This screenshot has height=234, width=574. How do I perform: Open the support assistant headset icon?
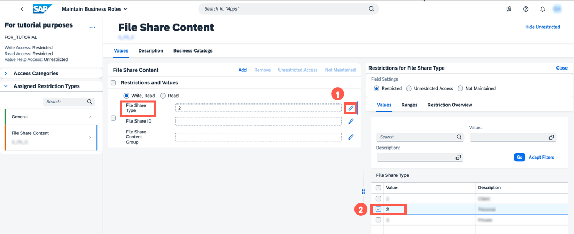pyautogui.click(x=509, y=9)
